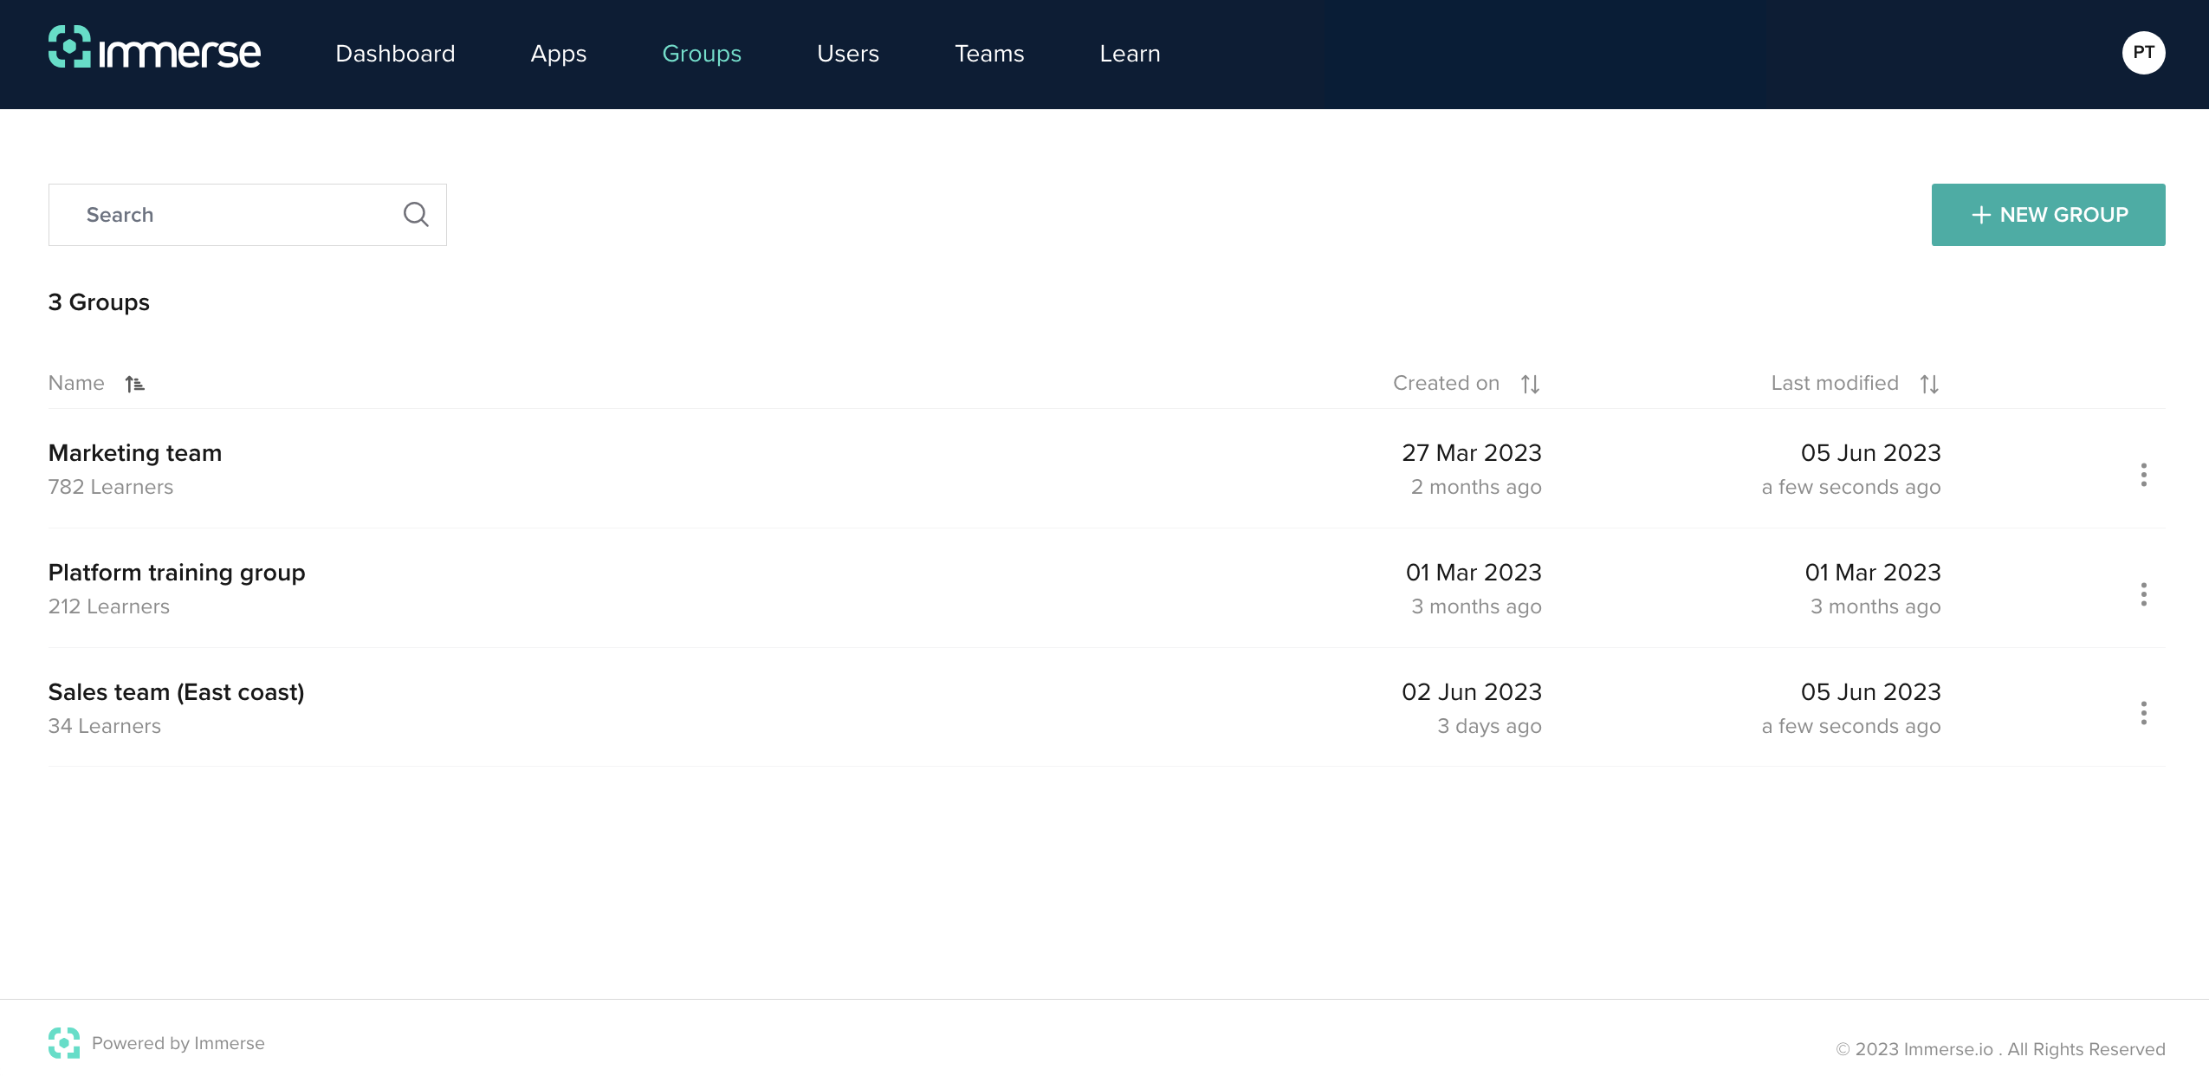Click the Immerse logo in header
The image size is (2209, 1076).
(x=154, y=49)
